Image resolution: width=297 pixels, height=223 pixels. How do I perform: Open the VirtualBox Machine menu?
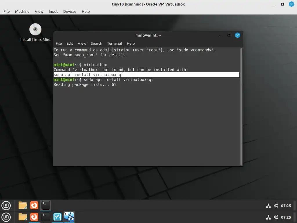click(x=22, y=11)
